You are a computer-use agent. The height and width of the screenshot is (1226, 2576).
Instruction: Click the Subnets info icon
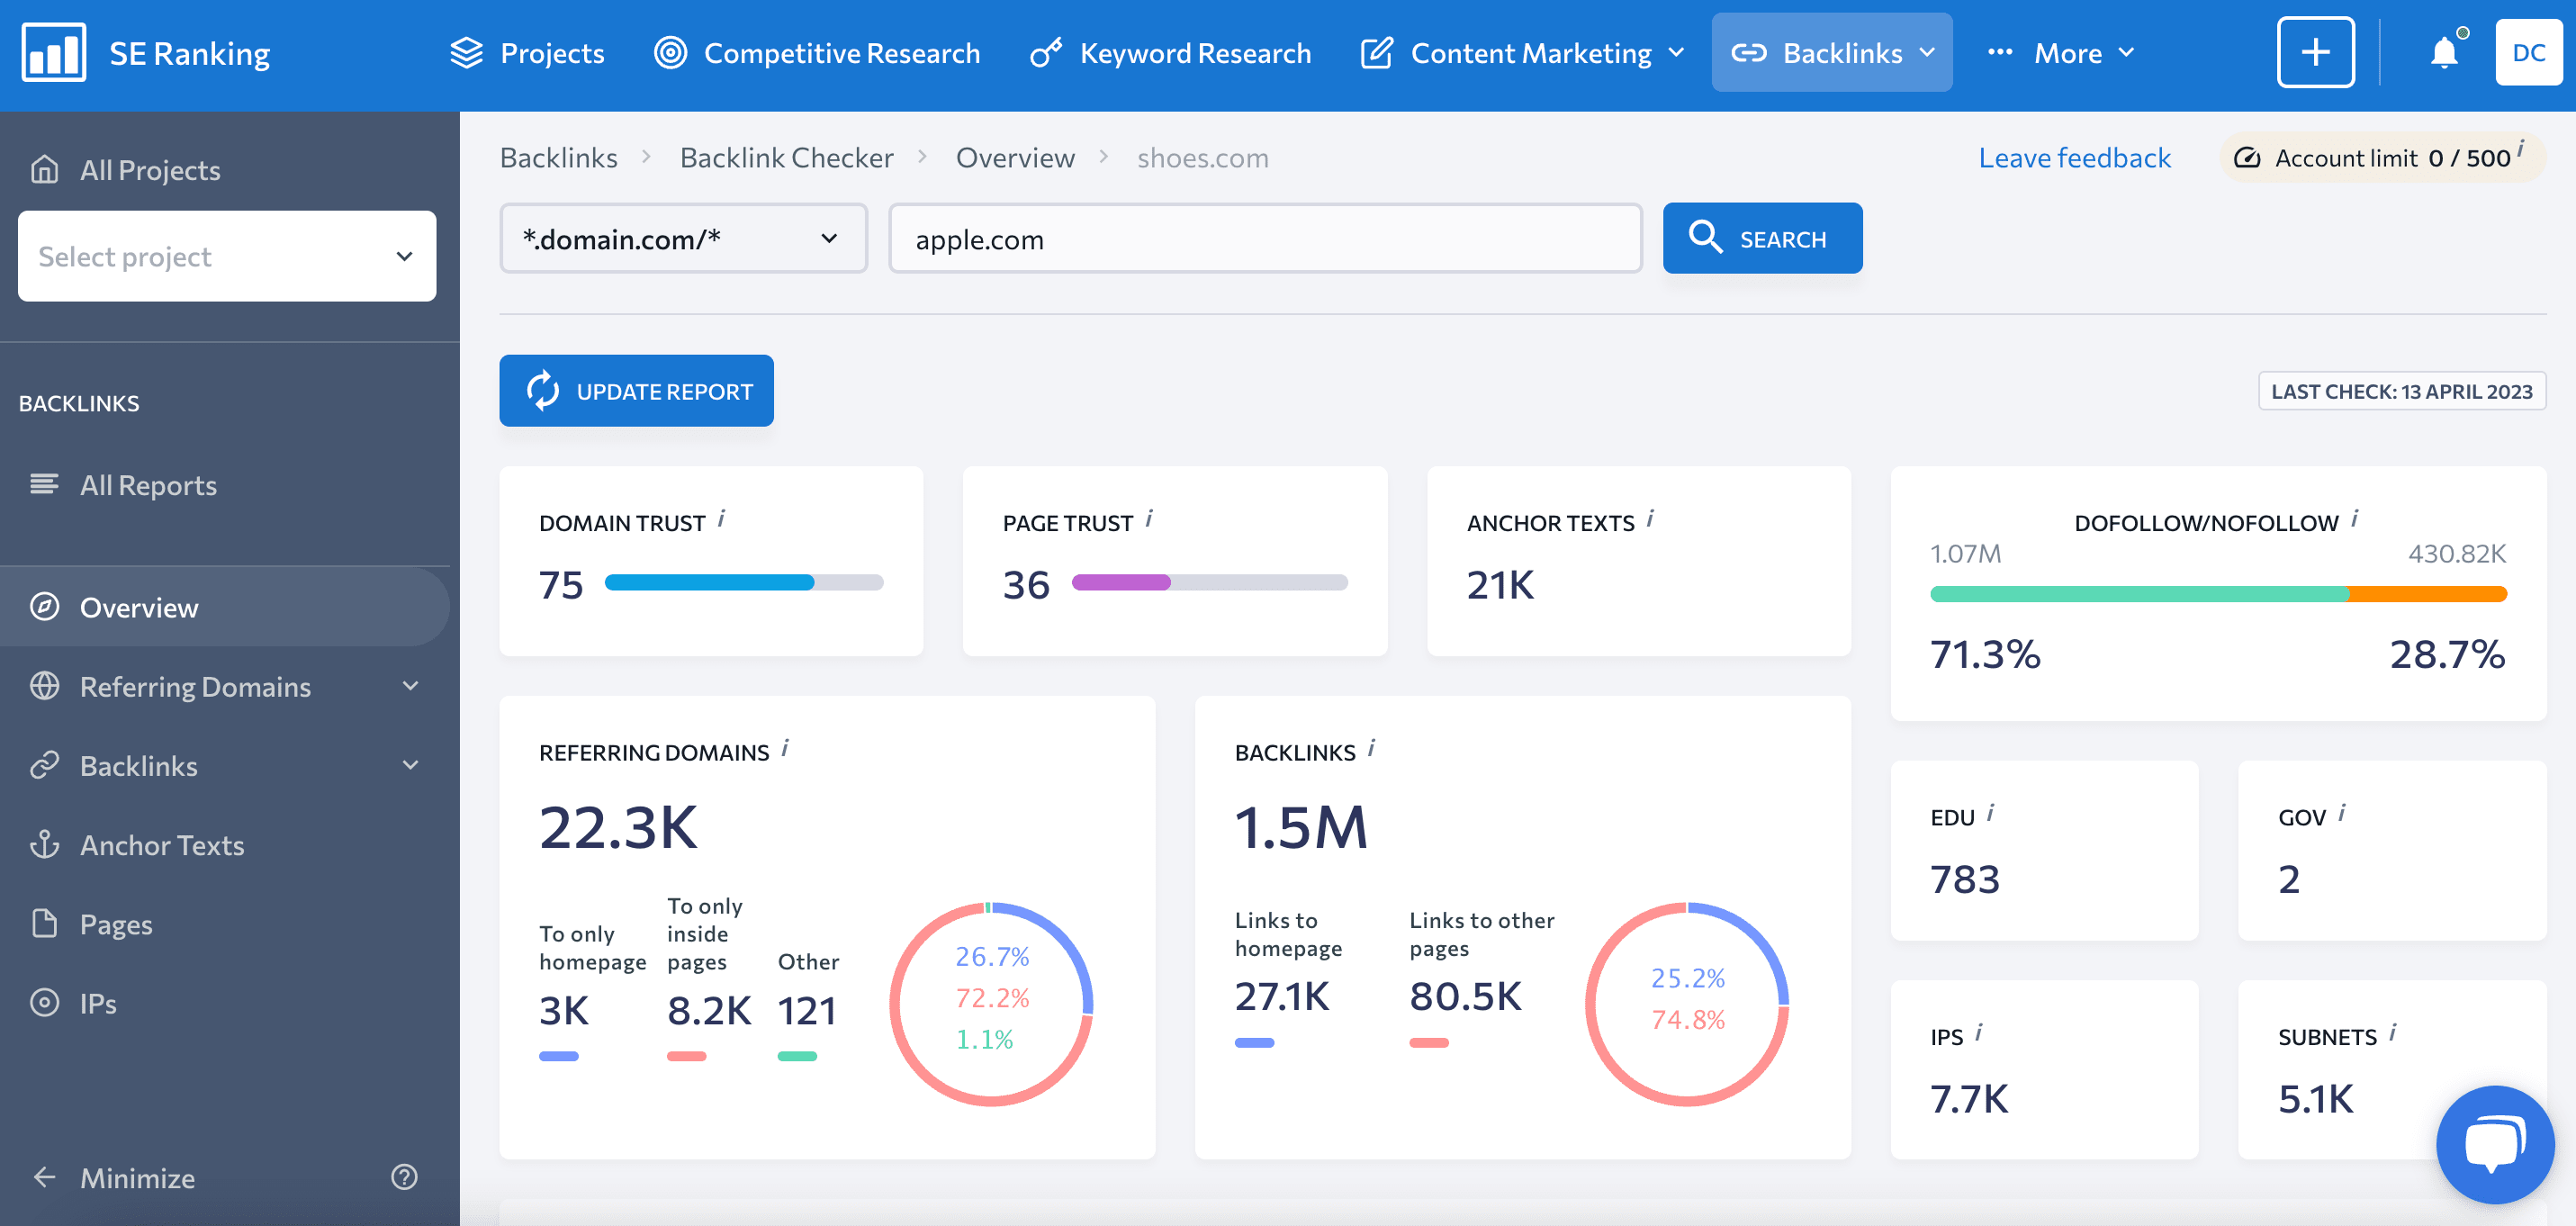coord(2393,1032)
